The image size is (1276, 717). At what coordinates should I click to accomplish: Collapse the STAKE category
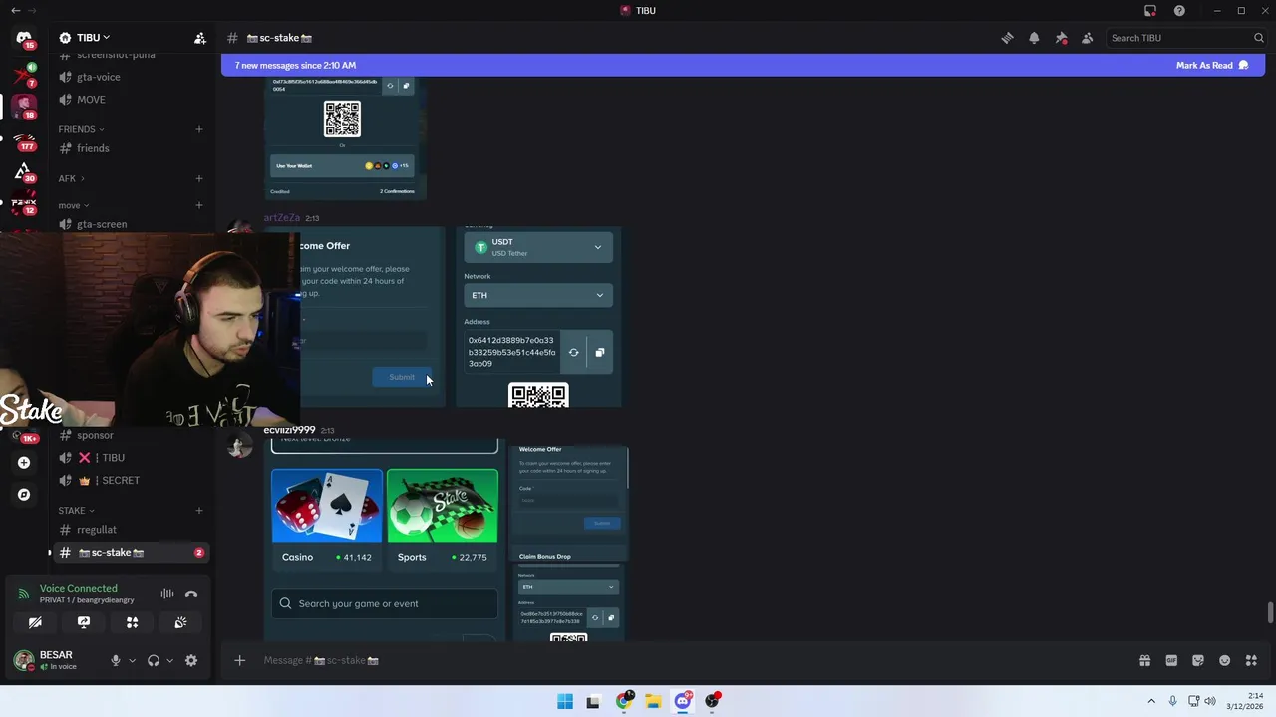click(x=76, y=511)
